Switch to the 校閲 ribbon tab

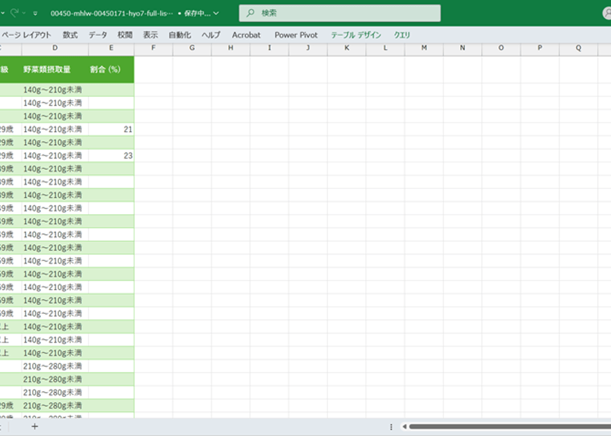coord(125,35)
